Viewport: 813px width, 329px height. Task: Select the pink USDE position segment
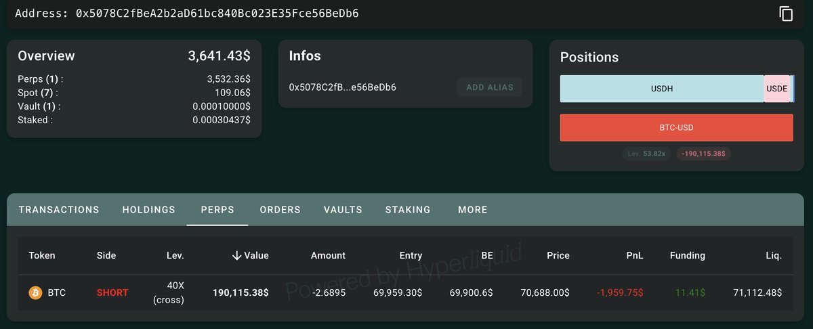click(x=776, y=89)
